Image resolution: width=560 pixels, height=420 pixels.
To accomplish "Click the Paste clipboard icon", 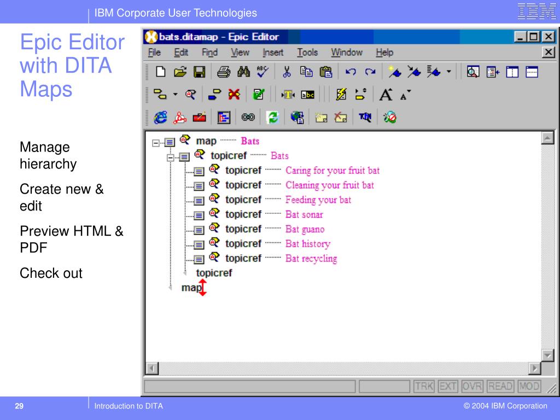I will pos(326,72).
